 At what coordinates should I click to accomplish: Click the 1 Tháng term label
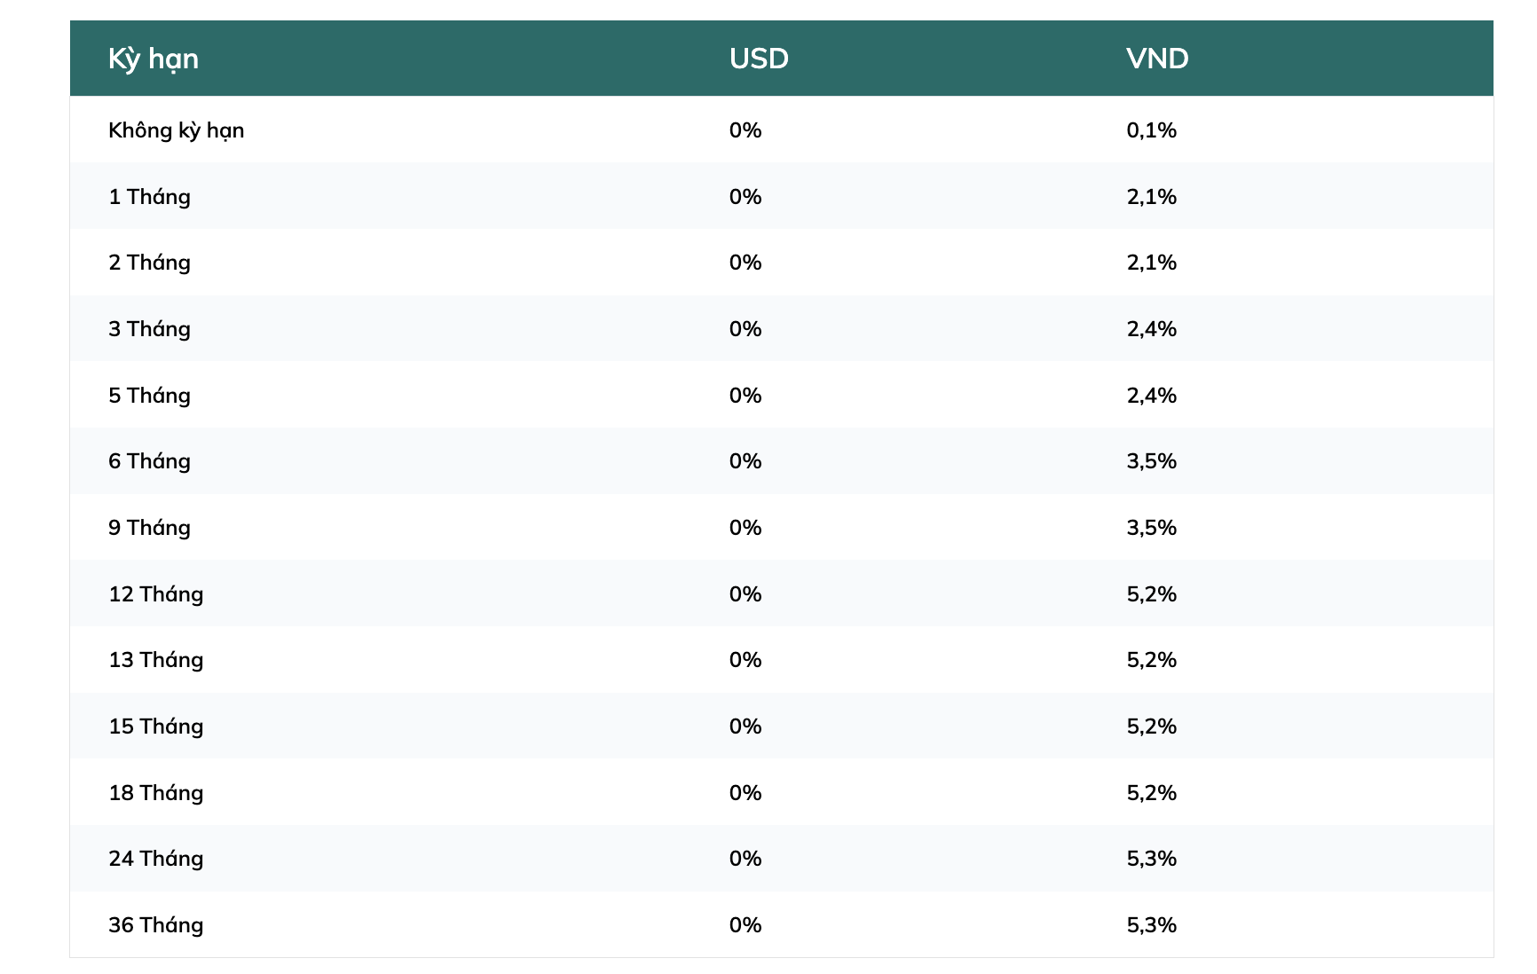pyautogui.click(x=149, y=197)
